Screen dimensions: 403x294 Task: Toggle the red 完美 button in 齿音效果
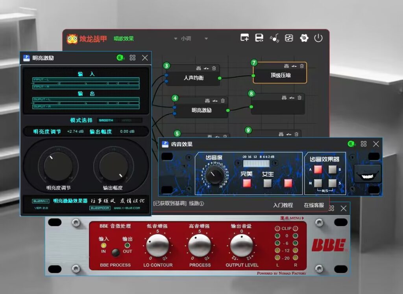pos(247,183)
